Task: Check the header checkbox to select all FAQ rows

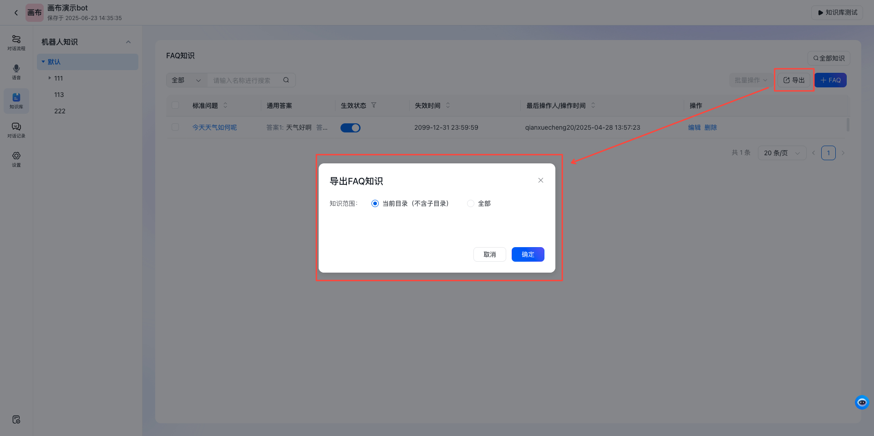Action: click(175, 105)
